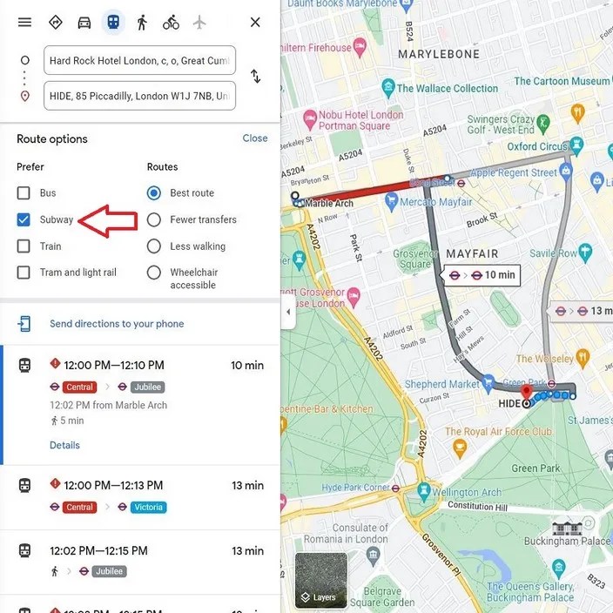Uncheck the Subway preference checkbox
This screenshot has width=613, height=613.
coord(24,219)
